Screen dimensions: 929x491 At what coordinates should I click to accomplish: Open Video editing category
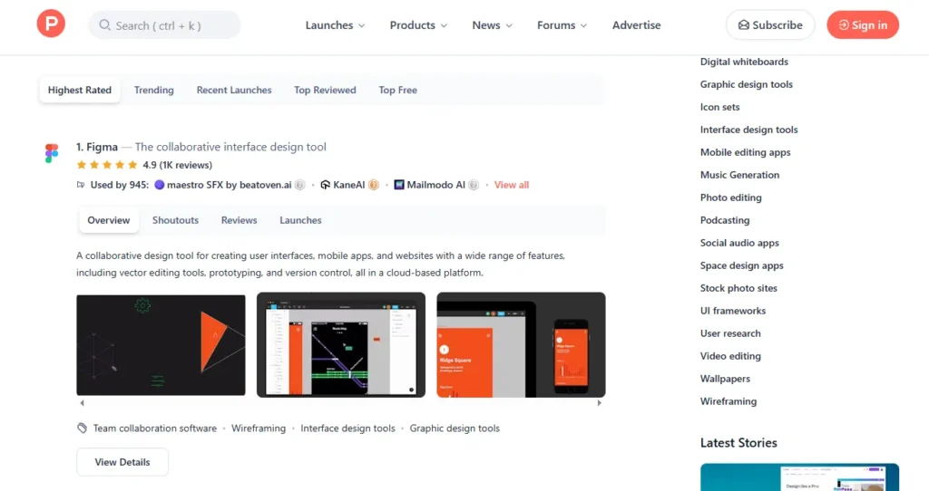pyautogui.click(x=730, y=356)
